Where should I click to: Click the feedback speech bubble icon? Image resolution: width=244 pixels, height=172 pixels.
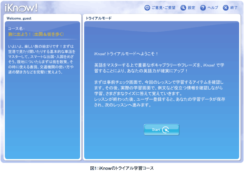(x=147, y=8)
